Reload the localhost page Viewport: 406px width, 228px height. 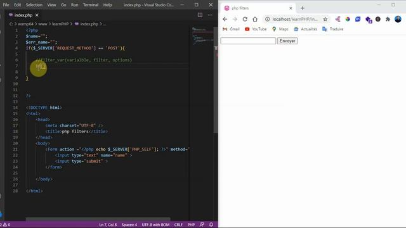[x=245, y=19]
